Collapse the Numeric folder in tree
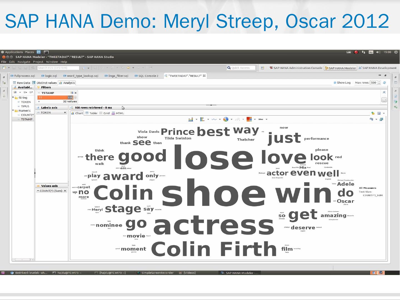Viewport: 400px width, 300px height. coord(13,111)
